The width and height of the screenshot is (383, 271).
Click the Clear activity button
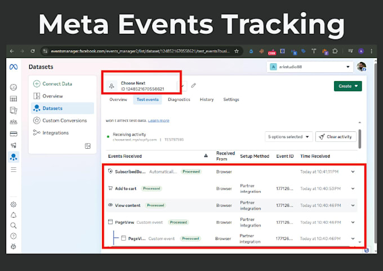336,136
